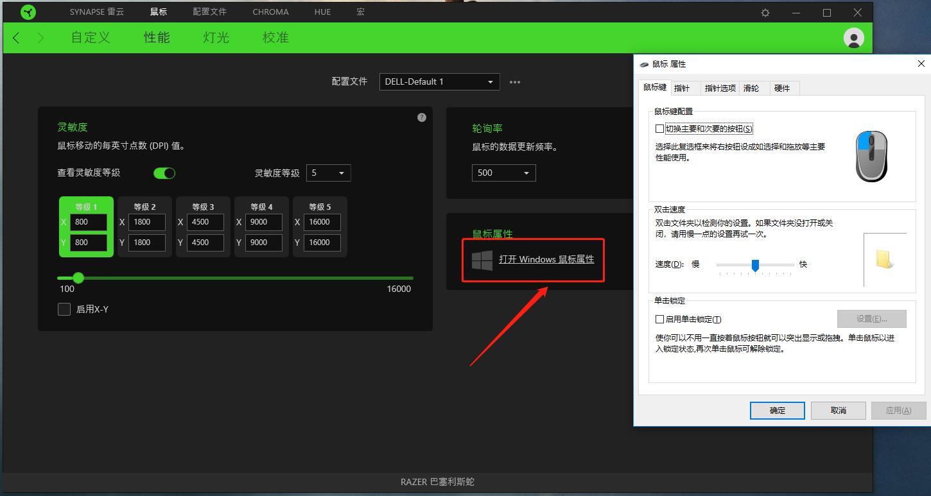The height and width of the screenshot is (496, 931).
Task: Click the user profile avatar icon
Action: [x=853, y=38]
